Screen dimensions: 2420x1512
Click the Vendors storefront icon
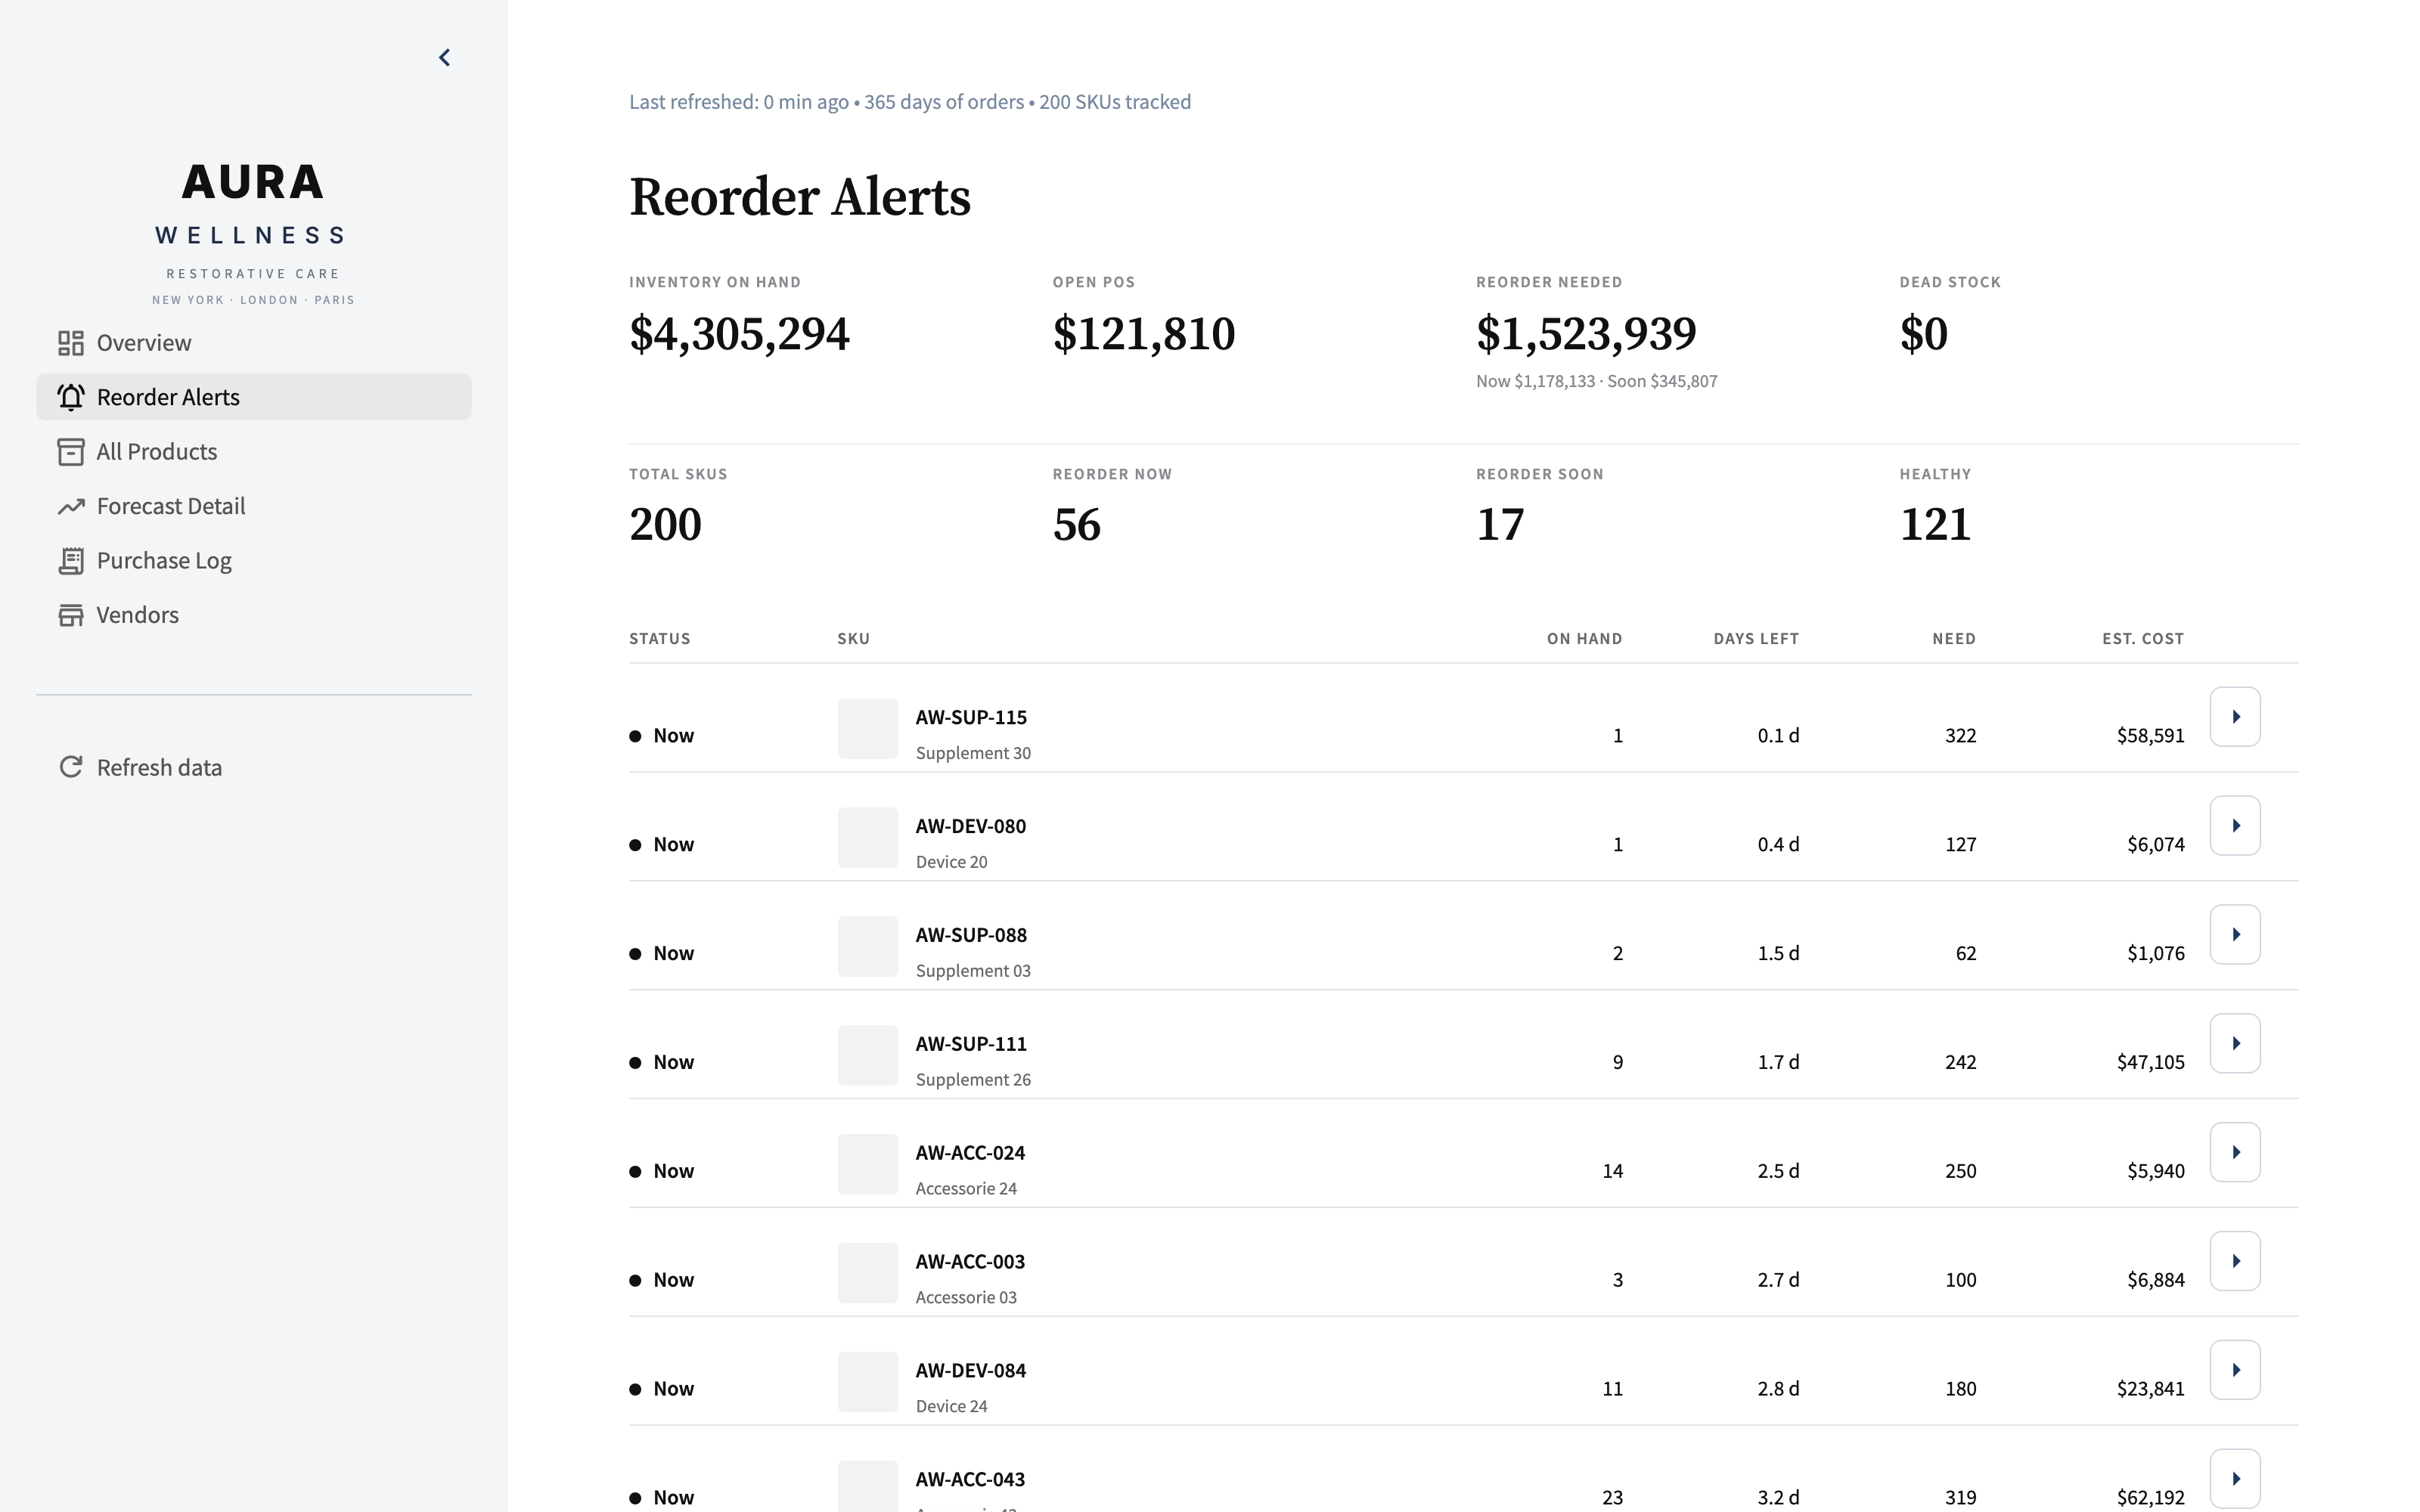(x=70, y=615)
